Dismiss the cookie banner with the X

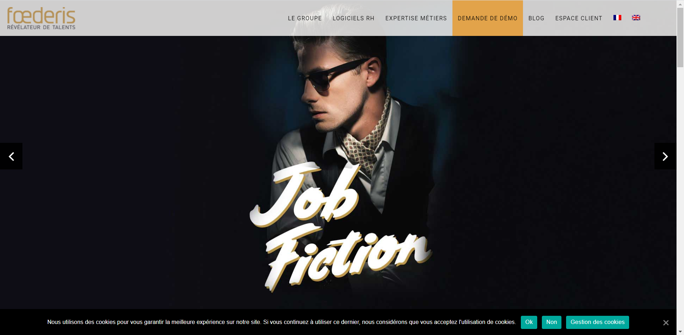[665, 323]
